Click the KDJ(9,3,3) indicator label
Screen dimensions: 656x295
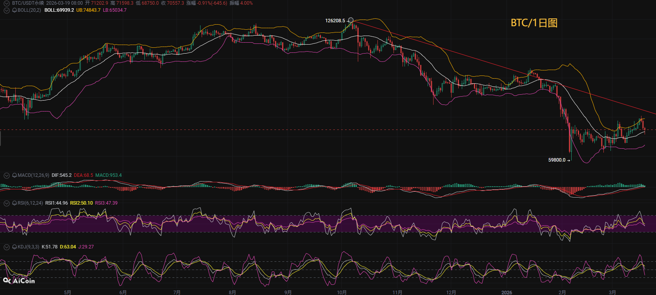click(x=28, y=247)
